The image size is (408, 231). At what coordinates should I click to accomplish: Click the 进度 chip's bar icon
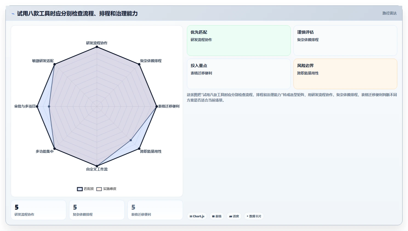[231, 216]
